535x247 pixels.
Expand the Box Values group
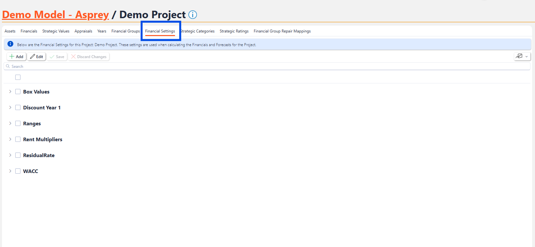pos(10,92)
